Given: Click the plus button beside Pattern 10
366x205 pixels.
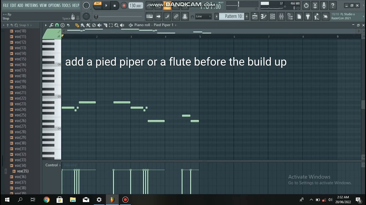Looking at the screenshot, I should (246, 17).
